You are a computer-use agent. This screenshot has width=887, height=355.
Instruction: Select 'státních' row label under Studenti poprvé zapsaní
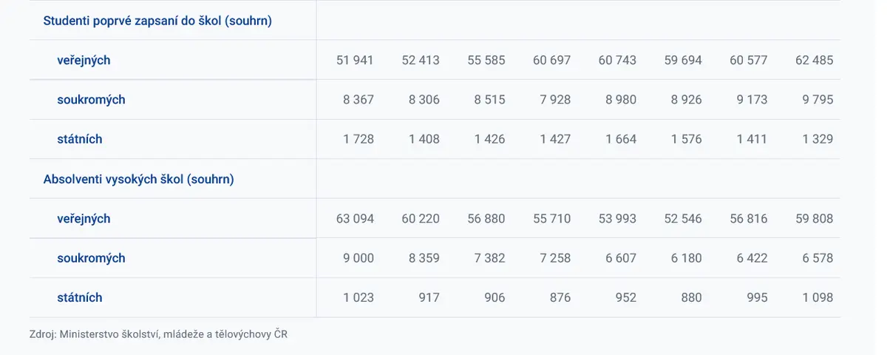point(79,139)
